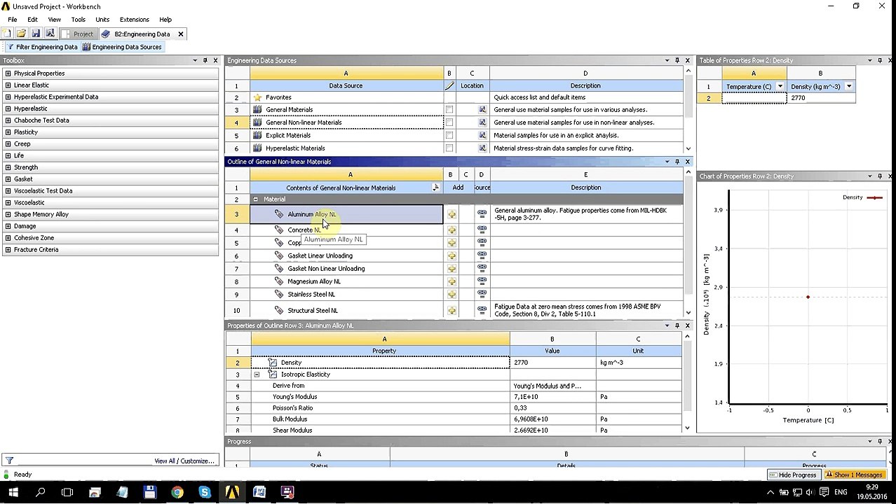Add Stainless Steel NL with plus icon
This screenshot has width=896, height=504.
tap(452, 295)
